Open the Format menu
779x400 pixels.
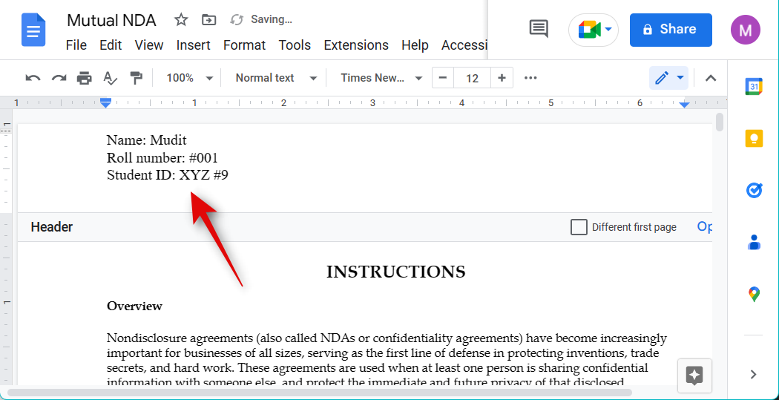tap(244, 45)
